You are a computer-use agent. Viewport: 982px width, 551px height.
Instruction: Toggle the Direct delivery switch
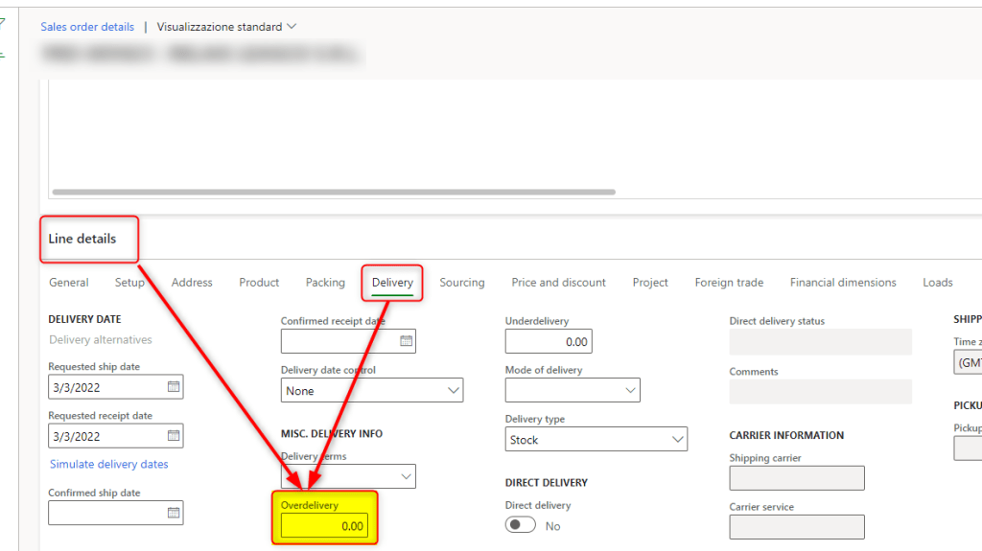click(521, 525)
